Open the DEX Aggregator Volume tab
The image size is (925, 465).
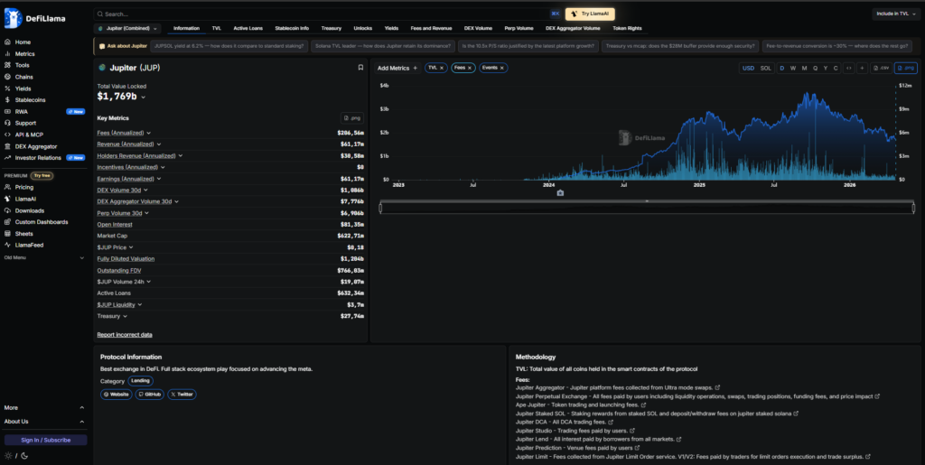pos(572,28)
